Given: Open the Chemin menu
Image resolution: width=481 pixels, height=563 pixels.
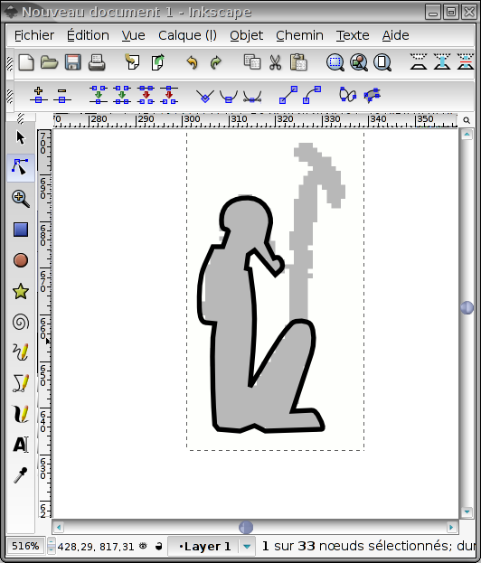Looking at the screenshot, I should (x=299, y=35).
